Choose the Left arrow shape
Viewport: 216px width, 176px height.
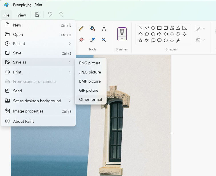tap(166, 34)
